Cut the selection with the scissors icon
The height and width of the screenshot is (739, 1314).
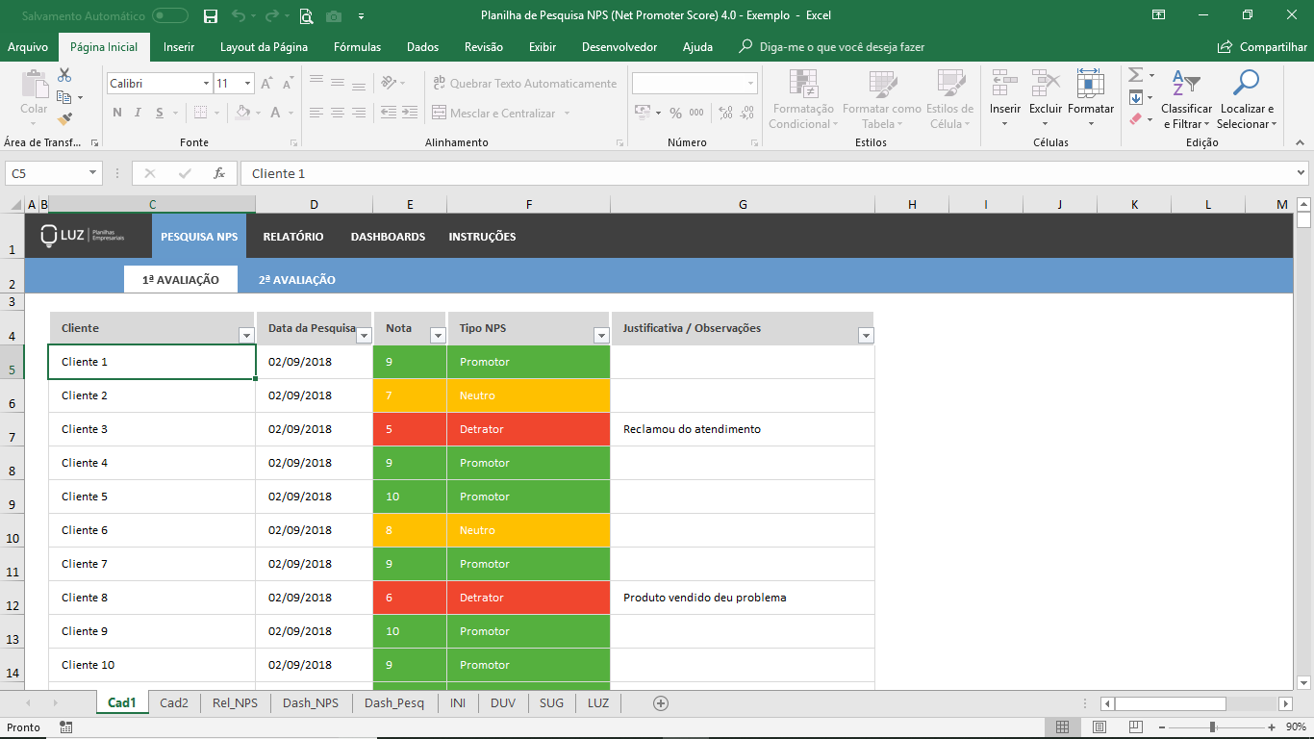click(x=64, y=75)
